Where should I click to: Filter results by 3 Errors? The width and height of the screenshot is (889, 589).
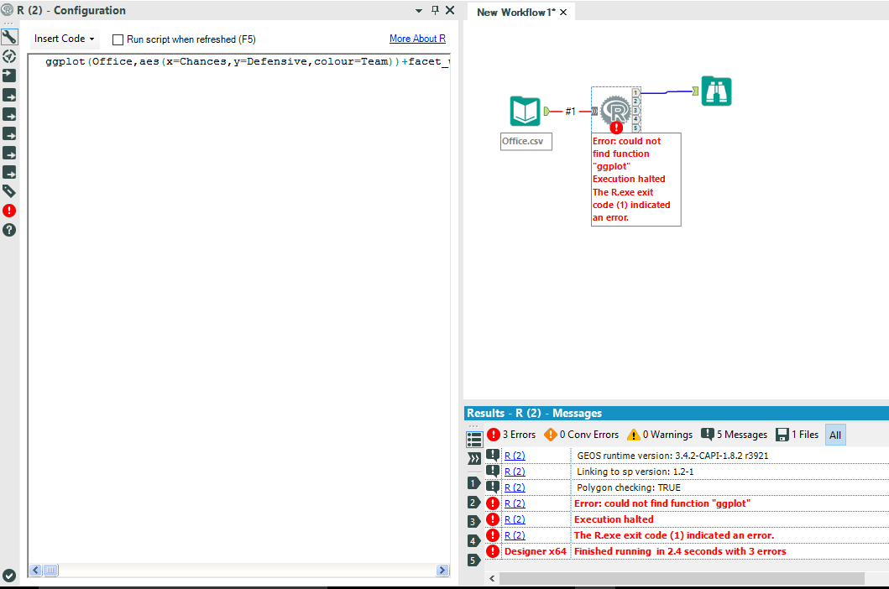[x=511, y=435]
